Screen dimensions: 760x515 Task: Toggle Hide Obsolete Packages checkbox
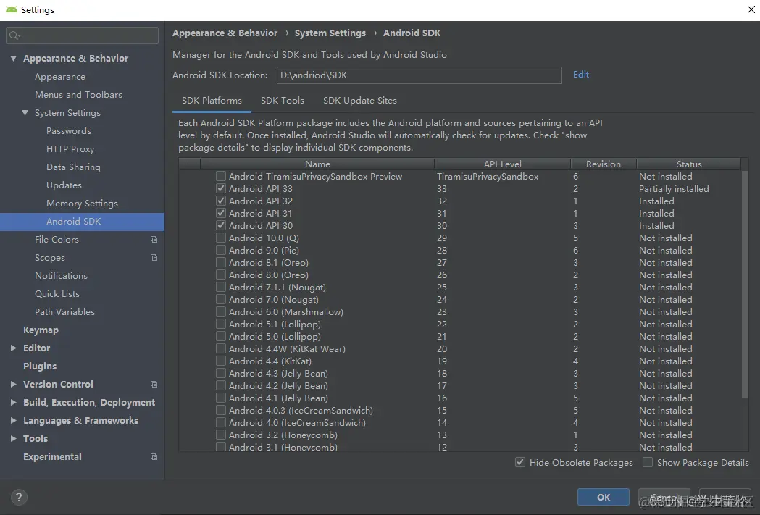tap(519, 462)
